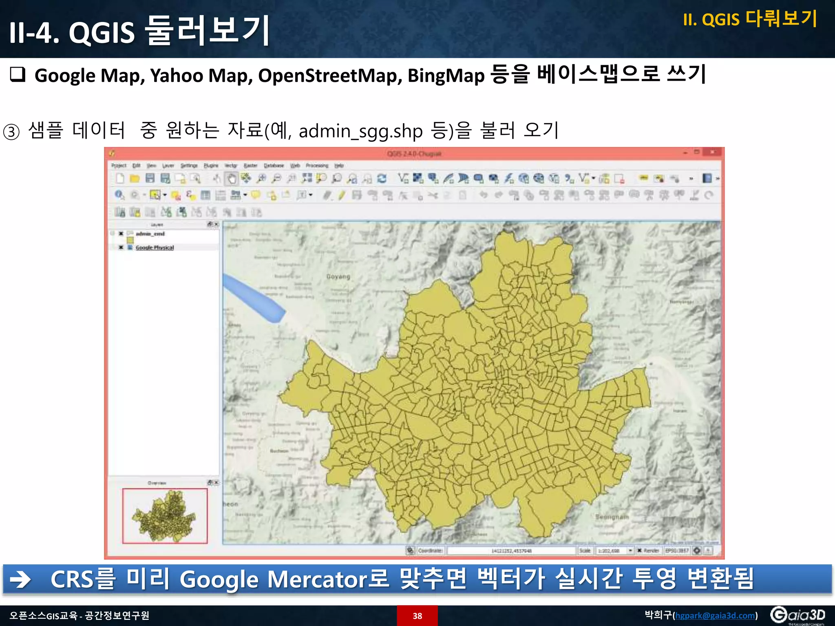
Task: Click the Add Vector Layer icon
Action: [403, 178]
